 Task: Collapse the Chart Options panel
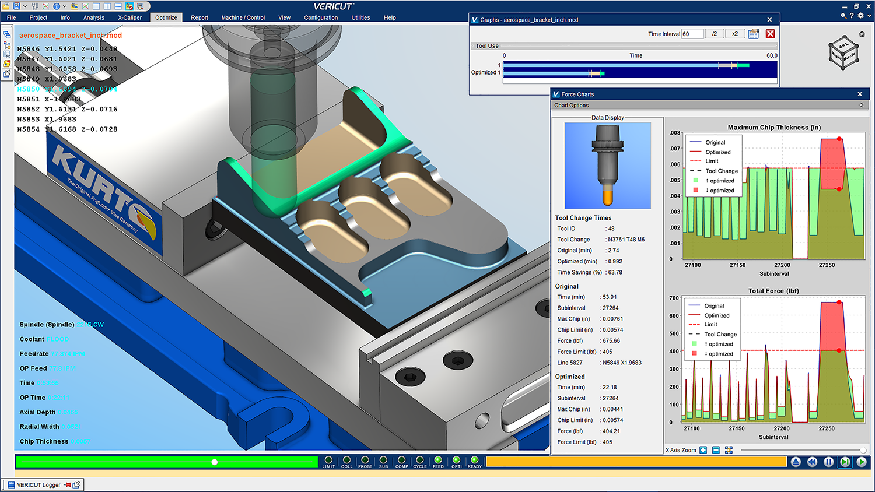tap(862, 105)
